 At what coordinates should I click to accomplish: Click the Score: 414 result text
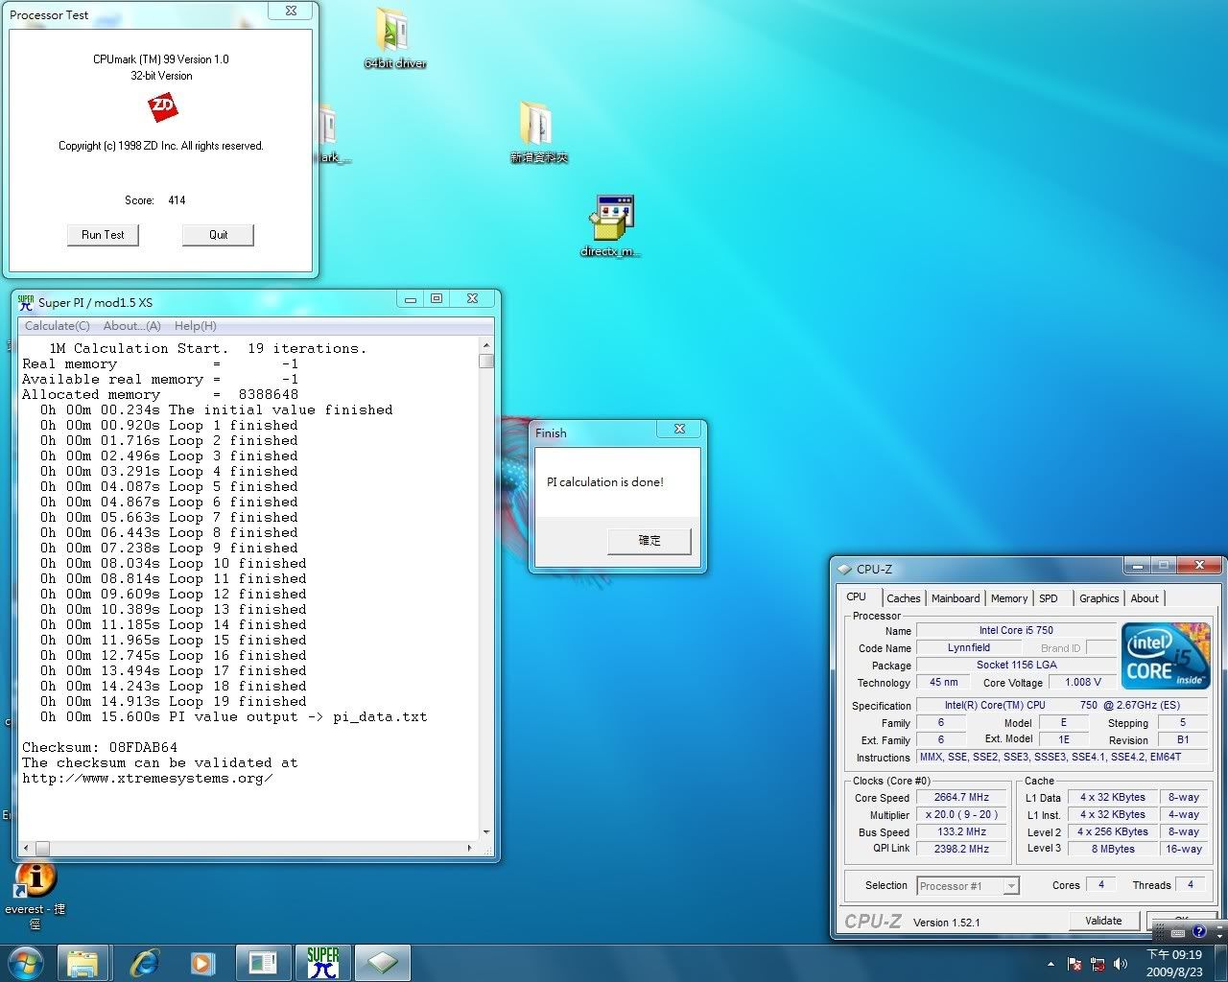point(154,200)
